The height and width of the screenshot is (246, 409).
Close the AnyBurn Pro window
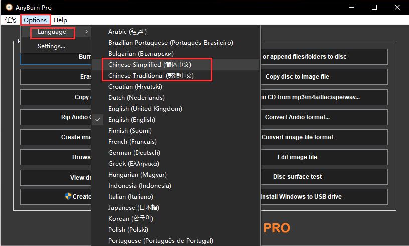point(397,7)
